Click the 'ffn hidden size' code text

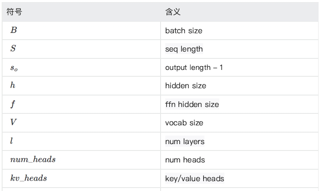192,104
